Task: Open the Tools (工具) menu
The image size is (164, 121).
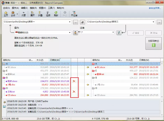Action: tap(51, 8)
